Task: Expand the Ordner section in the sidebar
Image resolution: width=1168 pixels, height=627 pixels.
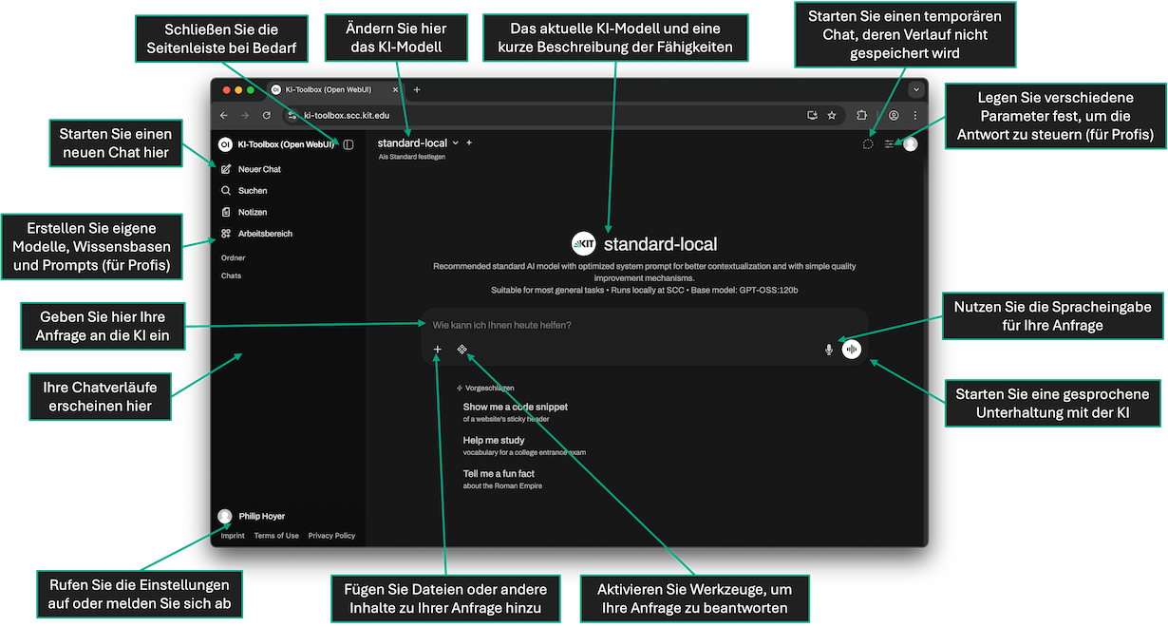Action: point(233,257)
